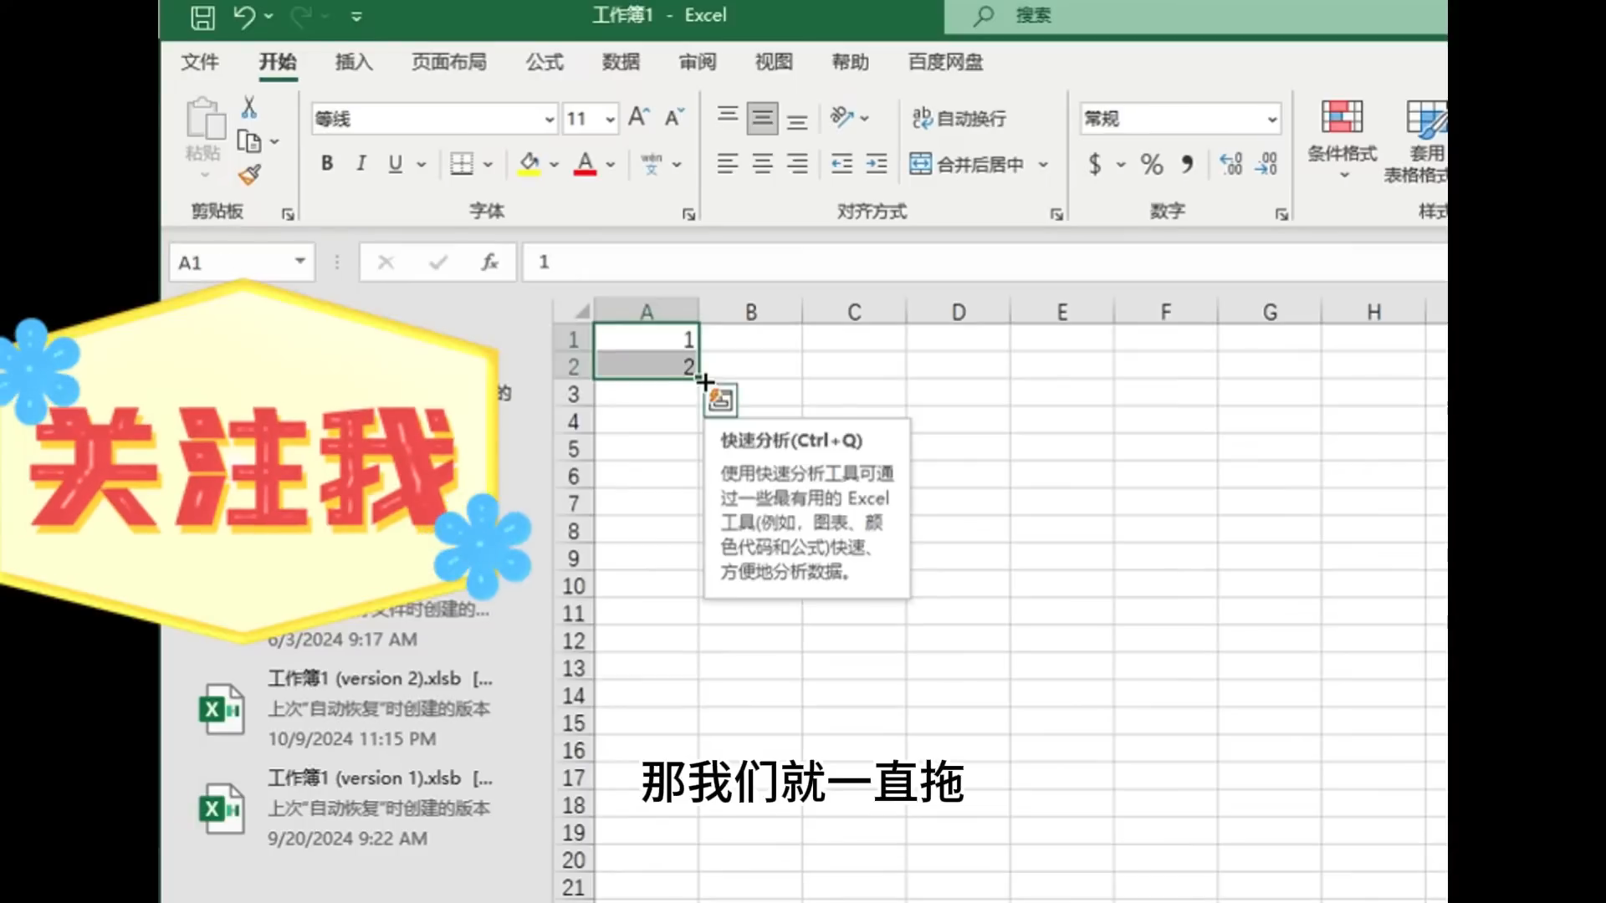Image resolution: width=1606 pixels, height=903 pixels.
Task: Click the Select All corner triangle
Action: pyautogui.click(x=581, y=312)
